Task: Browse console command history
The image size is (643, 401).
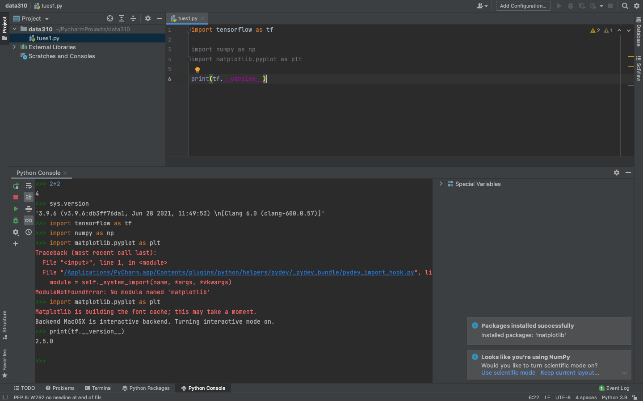Action: [x=29, y=232]
